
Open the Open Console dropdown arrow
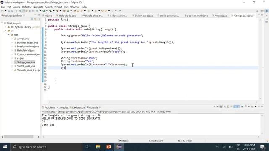click(256, 107)
